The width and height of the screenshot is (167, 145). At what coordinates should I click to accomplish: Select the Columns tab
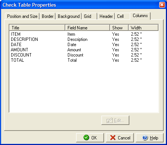[140, 16]
